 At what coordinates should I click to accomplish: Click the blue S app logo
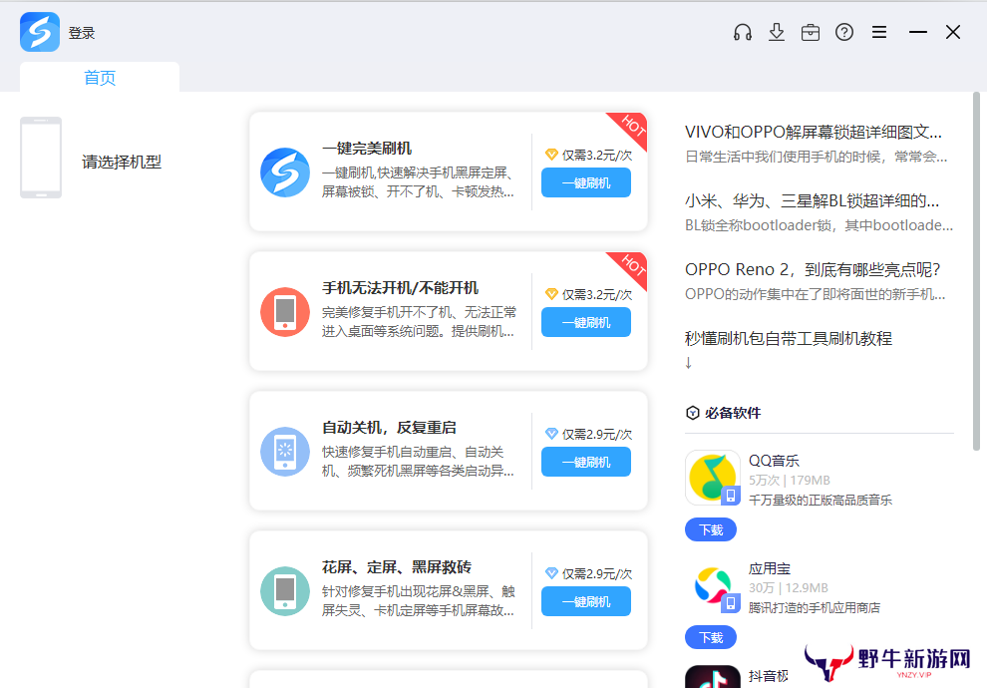point(40,32)
